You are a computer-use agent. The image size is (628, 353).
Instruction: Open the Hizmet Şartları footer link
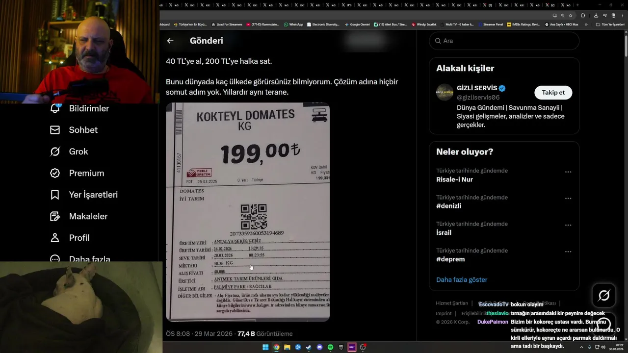pyautogui.click(x=452, y=303)
